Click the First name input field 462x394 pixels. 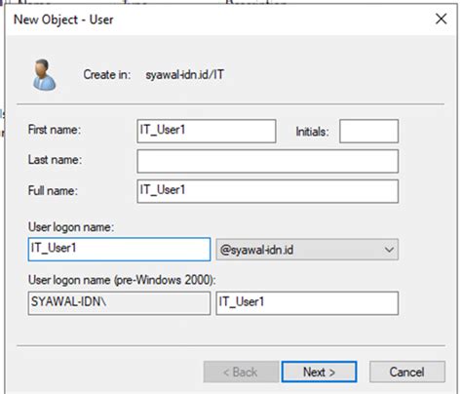(x=207, y=131)
